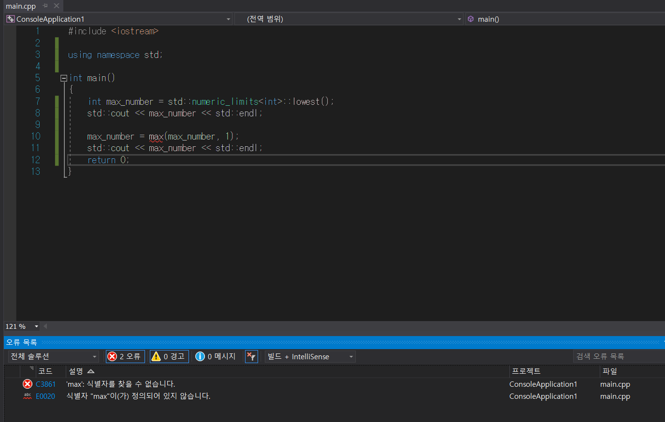Close the main.cpp editor tab
665x422 pixels.
[x=57, y=6]
